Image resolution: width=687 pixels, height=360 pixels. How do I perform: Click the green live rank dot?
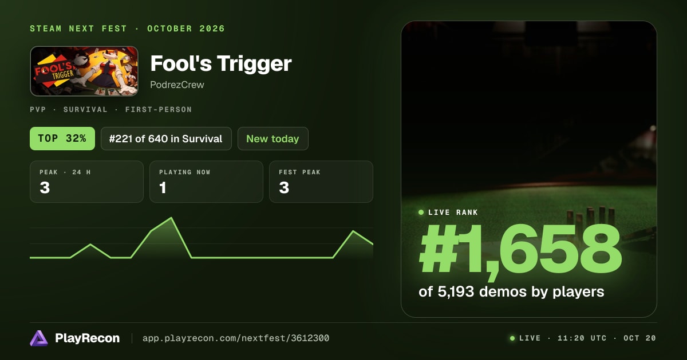421,213
